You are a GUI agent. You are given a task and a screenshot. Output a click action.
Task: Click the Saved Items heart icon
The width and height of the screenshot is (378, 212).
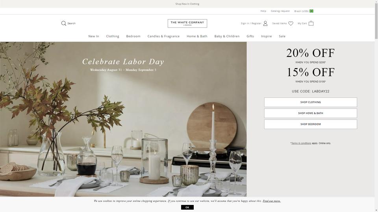click(291, 23)
